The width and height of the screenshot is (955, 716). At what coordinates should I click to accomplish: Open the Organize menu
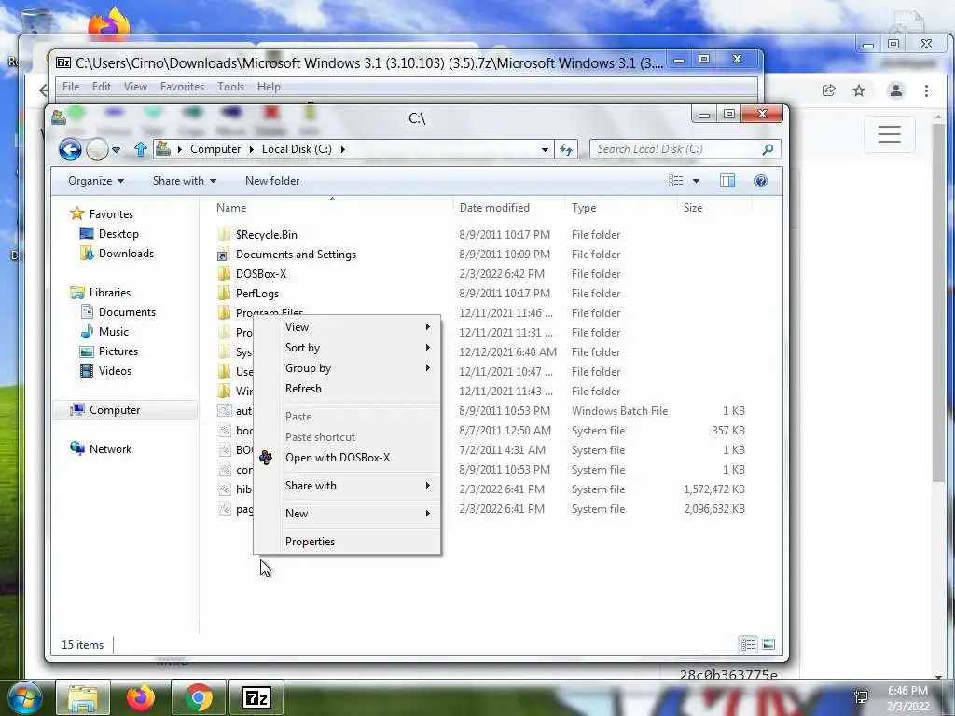tap(96, 181)
